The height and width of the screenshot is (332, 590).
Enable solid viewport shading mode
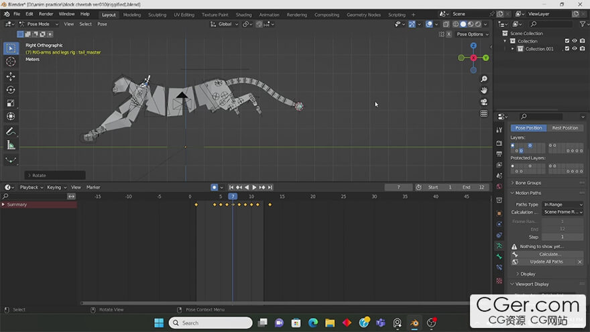pos(463,24)
